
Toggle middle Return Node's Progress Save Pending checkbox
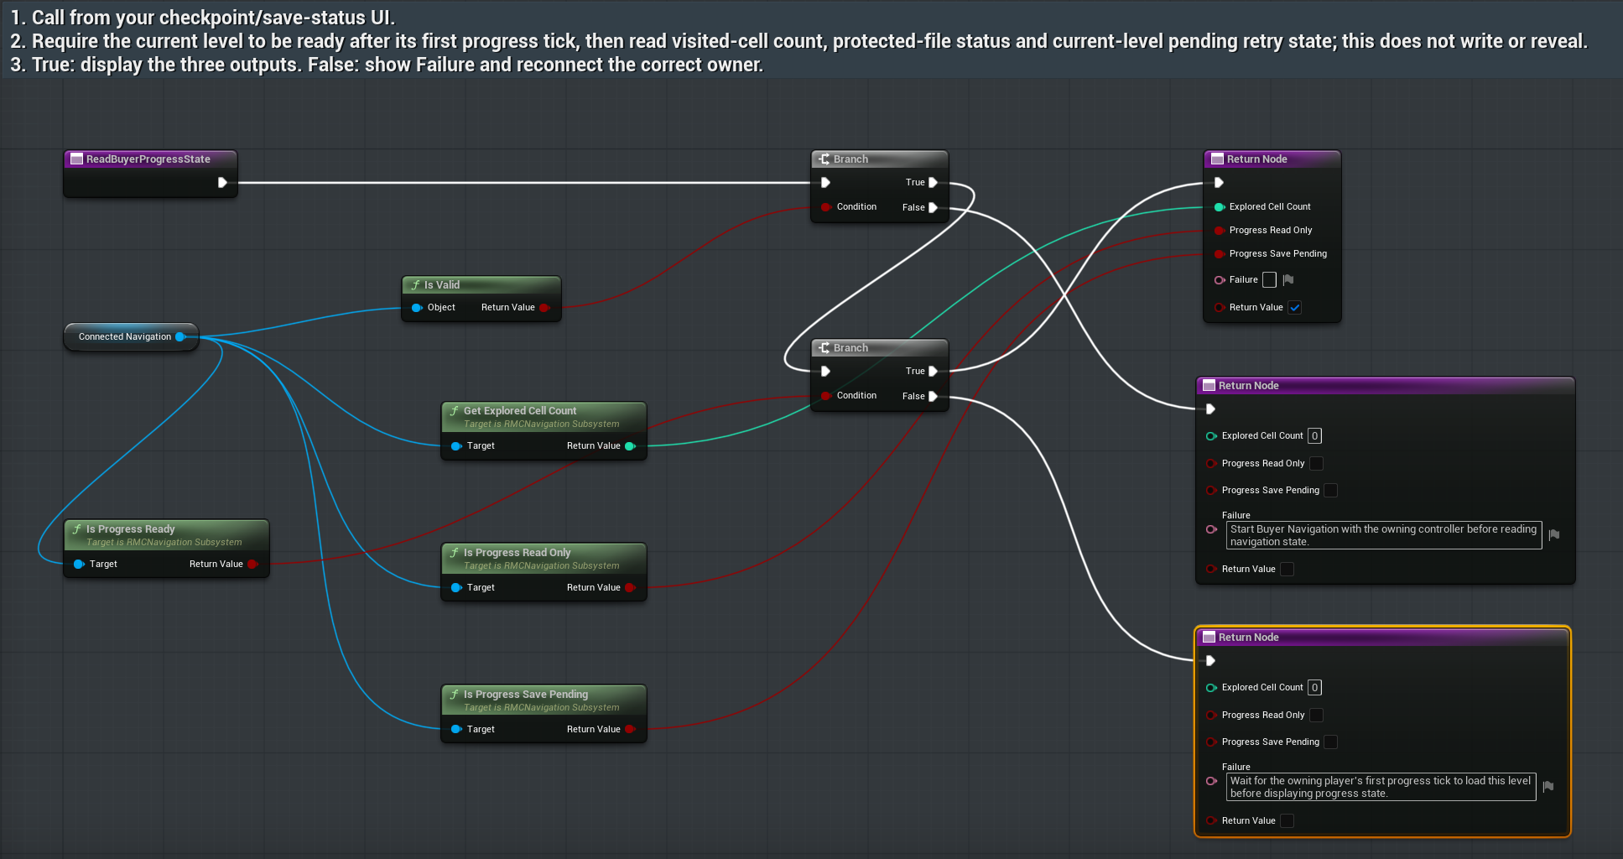(1330, 491)
